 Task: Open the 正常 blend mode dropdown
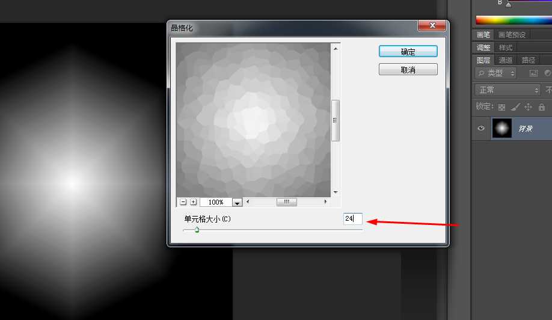[508, 90]
